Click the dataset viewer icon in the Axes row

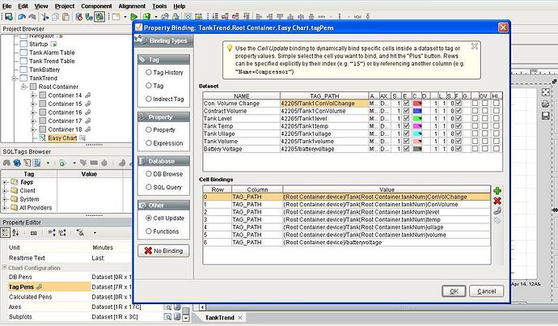coord(167,307)
